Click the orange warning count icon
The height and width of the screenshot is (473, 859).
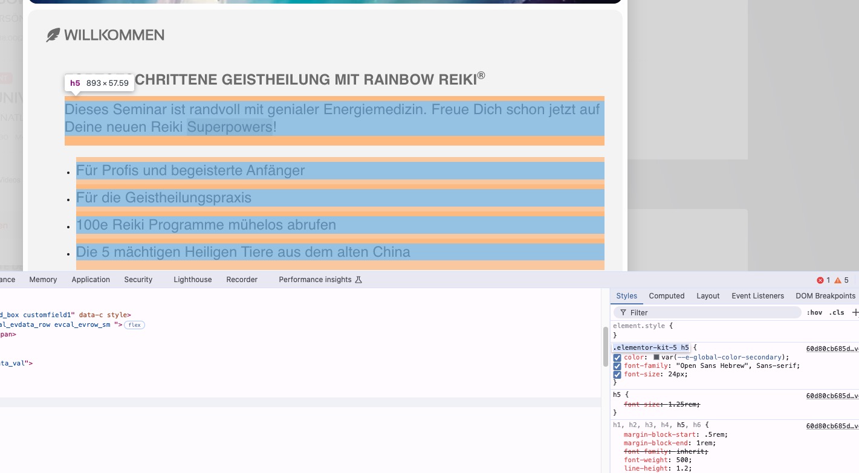(838, 280)
